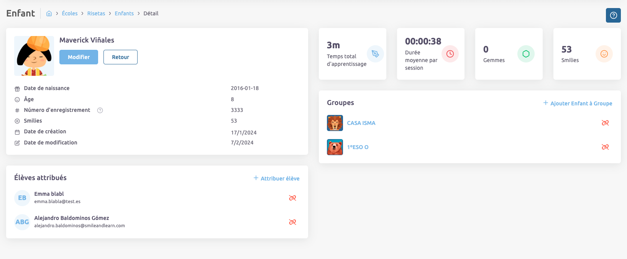Click the clock icon for average session duration

tap(450, 54)
